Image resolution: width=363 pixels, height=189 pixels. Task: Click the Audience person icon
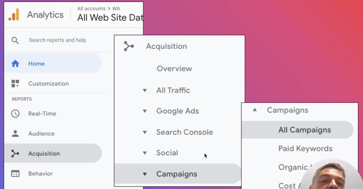[x=15, y=134]
